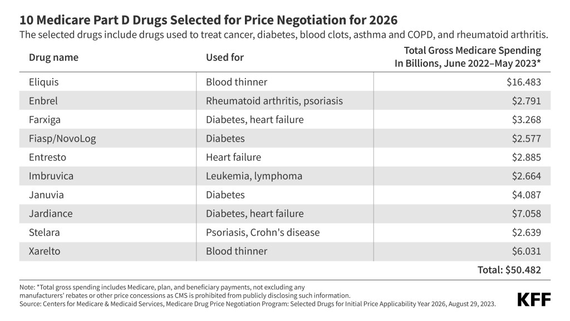
Task: Select the "Total: $50.482" figure
Action: (509, 270)
